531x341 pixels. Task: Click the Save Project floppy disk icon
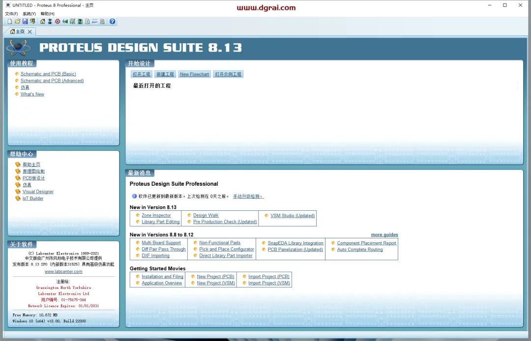25,21
